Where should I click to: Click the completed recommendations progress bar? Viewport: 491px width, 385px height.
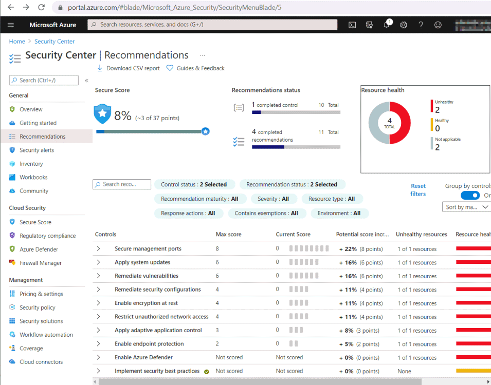(296, 147)
